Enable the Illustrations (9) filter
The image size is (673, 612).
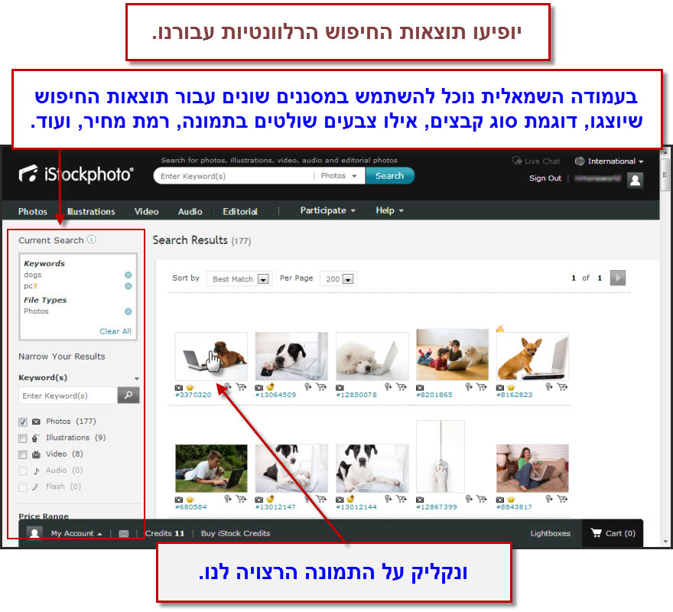tap(24, 438)
